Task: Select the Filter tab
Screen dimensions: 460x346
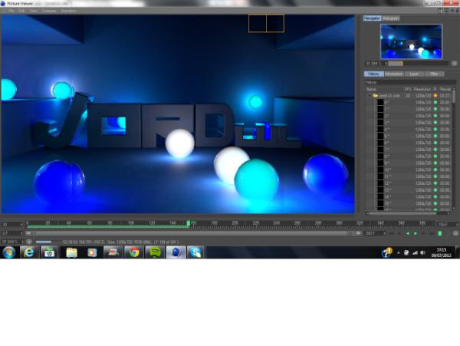Action: pyautogui.click(x=434, y=74)
